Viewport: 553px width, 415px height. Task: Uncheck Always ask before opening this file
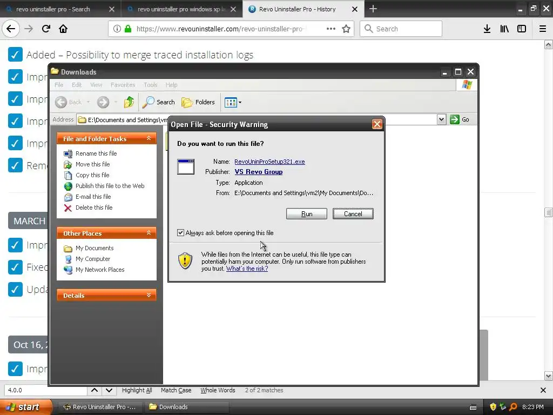(x=180, y=233)
